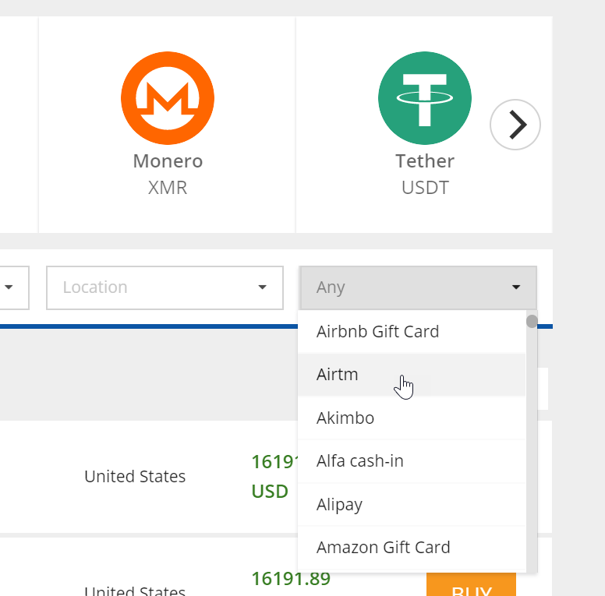Click the Monero coin name text
Viewport: 605px width, 596px height.
pyautogui.click(x=168, y=160)
